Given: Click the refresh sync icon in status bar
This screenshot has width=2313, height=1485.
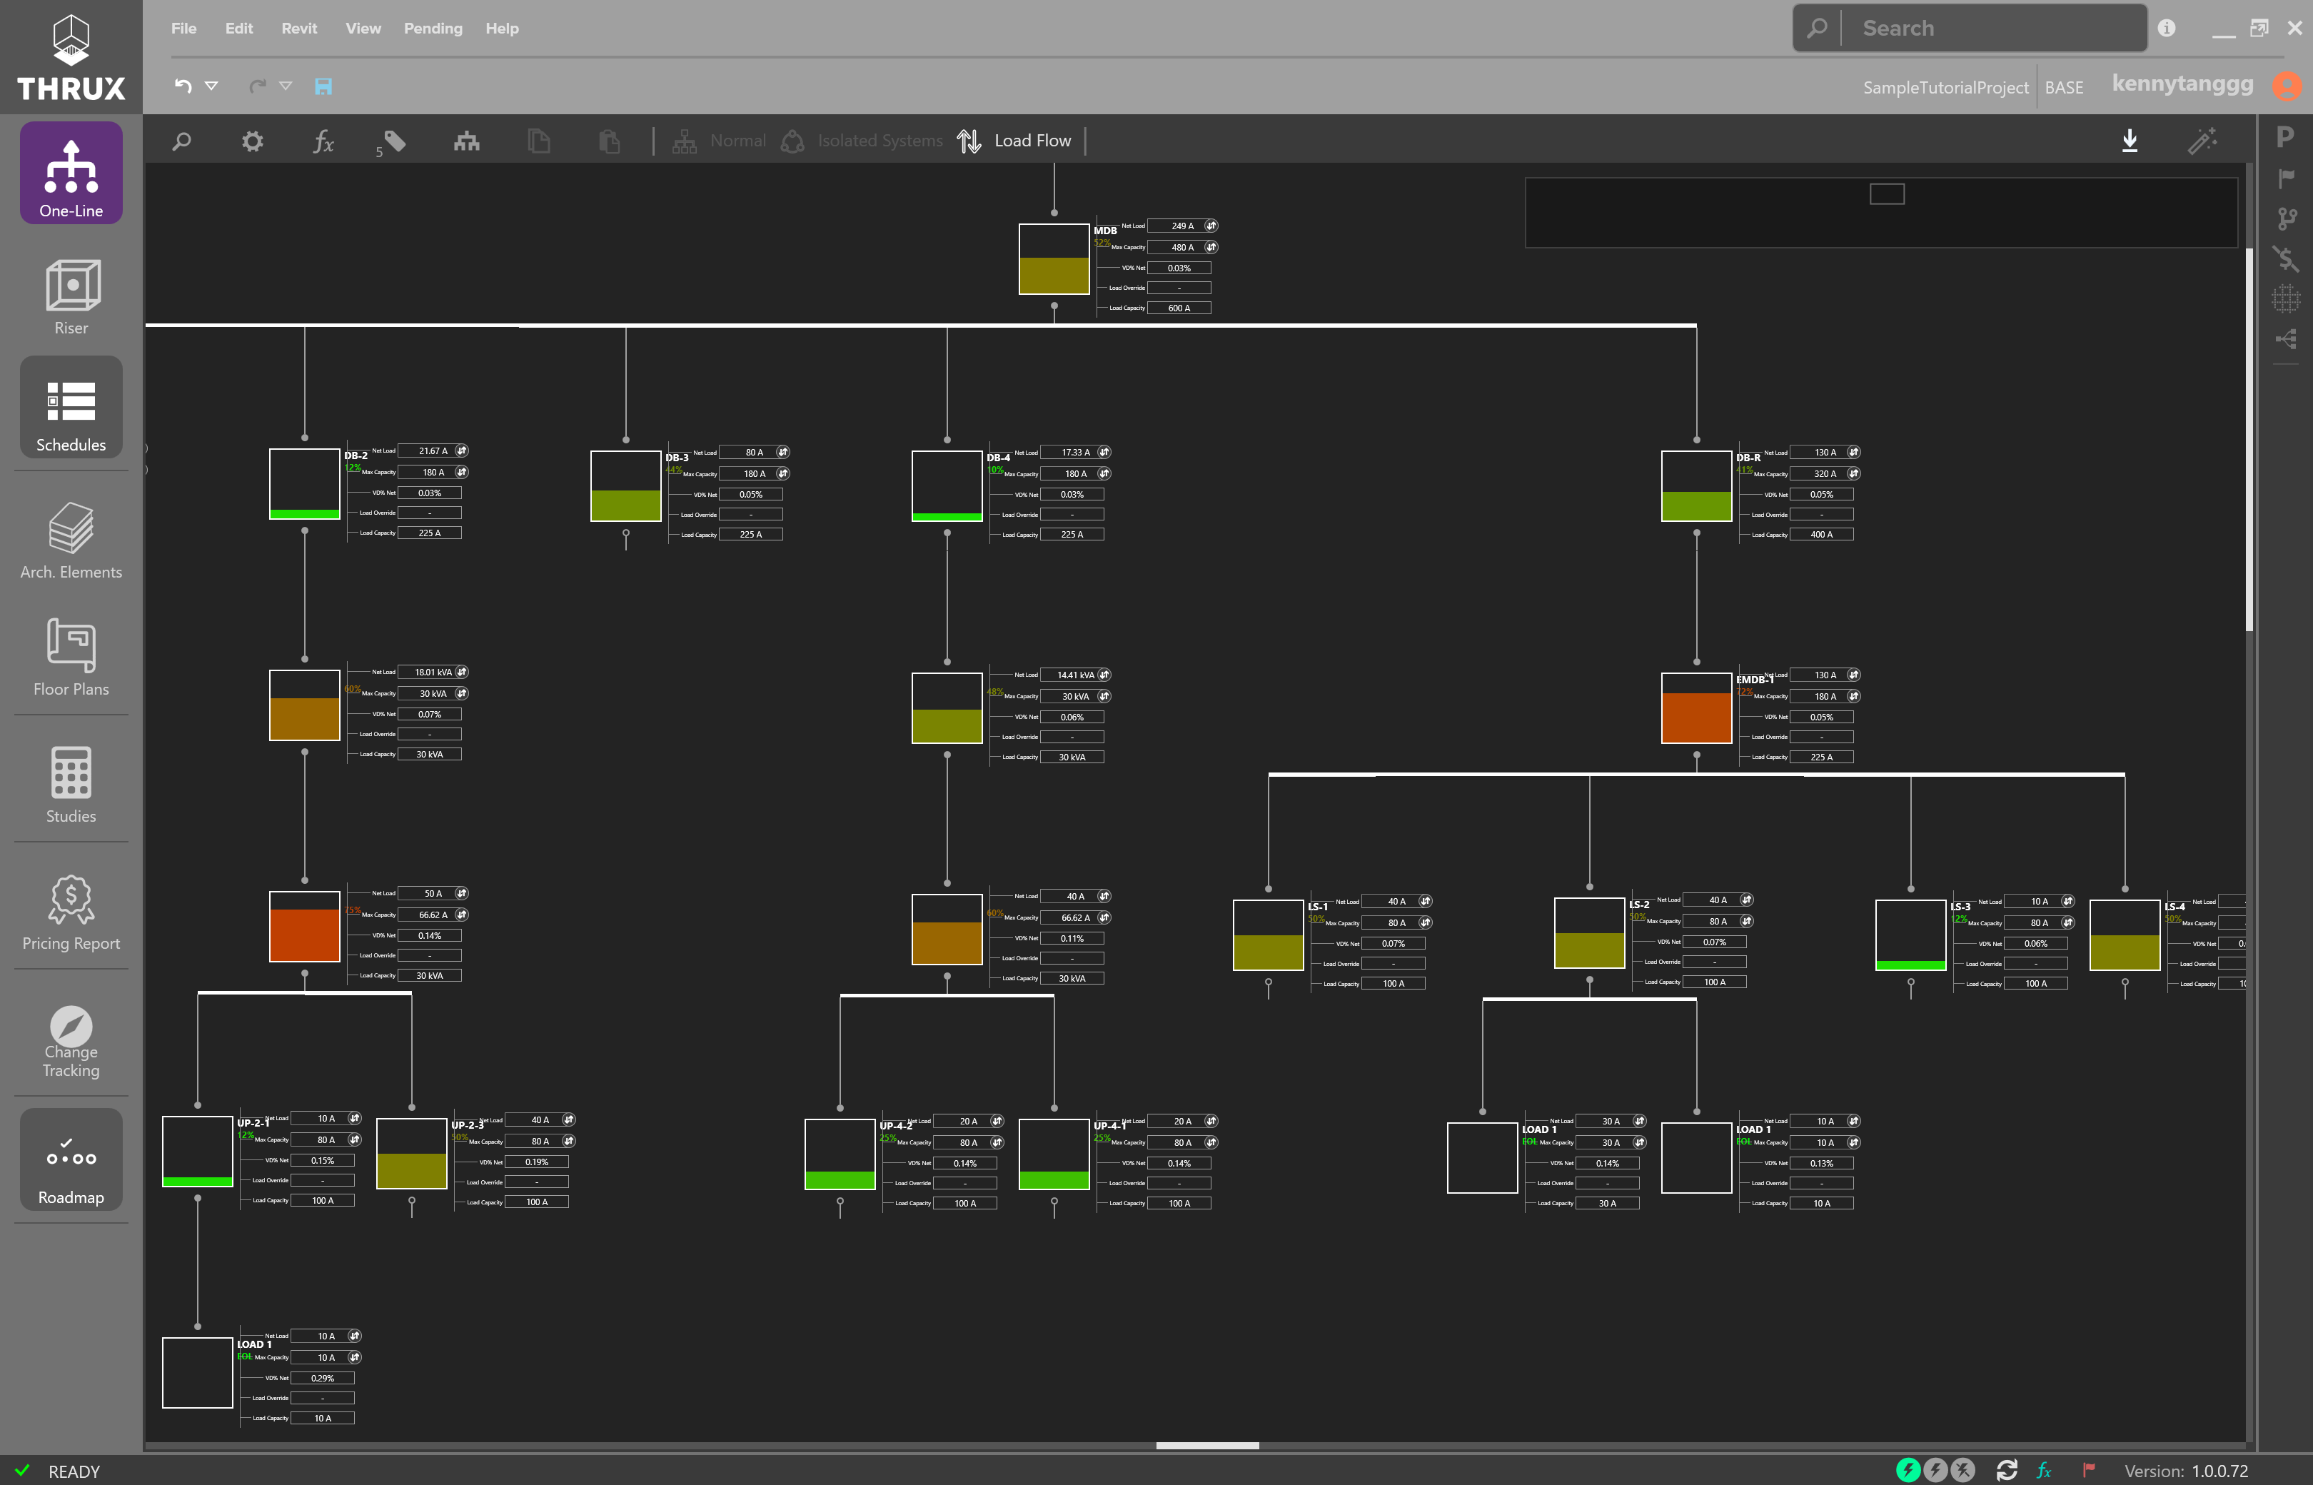Looking at the screenshot, I should pyautogui.click(x=2007, y=1469).
